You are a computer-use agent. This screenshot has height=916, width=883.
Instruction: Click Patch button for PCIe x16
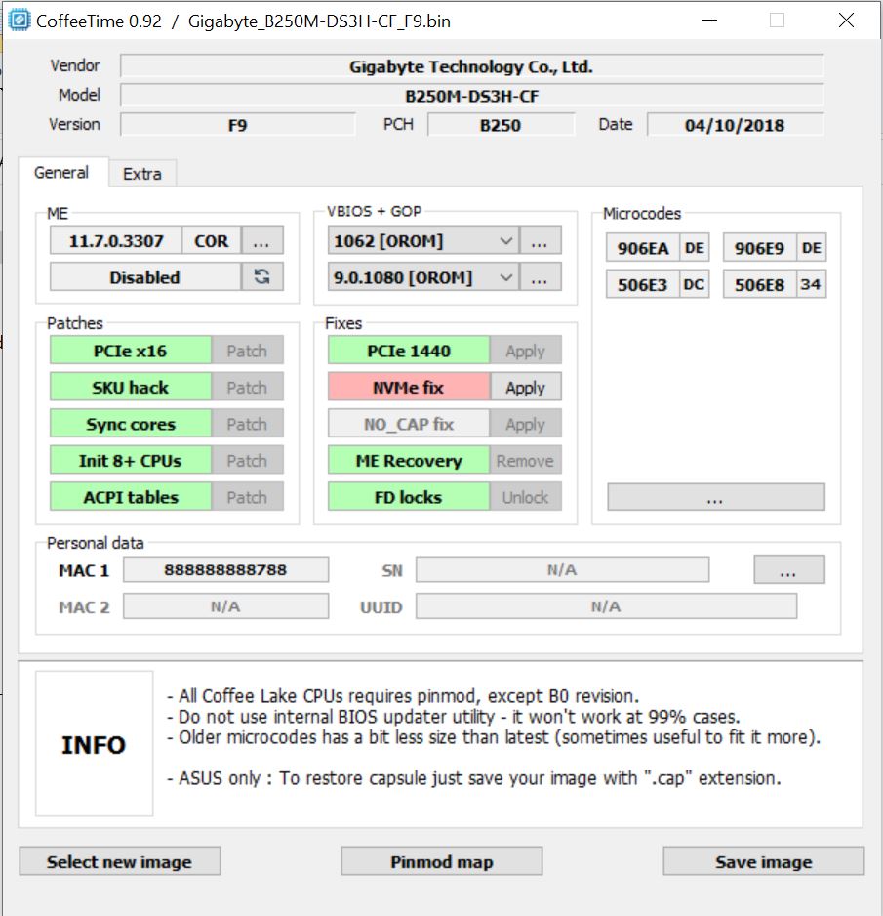[248, 351]
